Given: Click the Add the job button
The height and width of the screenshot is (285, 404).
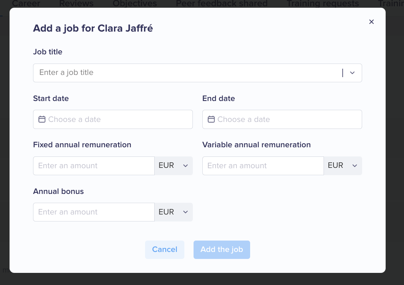Looking at the screenshot, I should coord(221,249).
